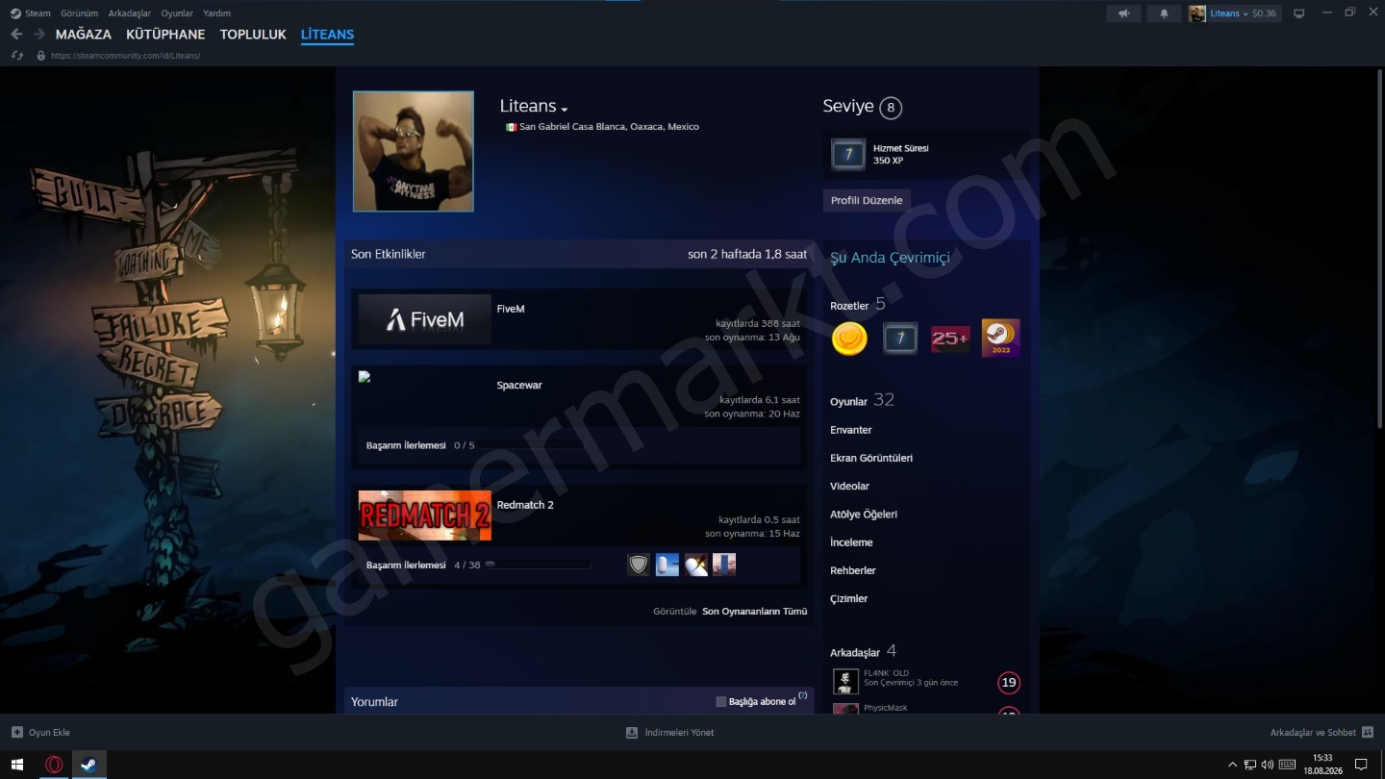The width and height of the screenshot is (1385, 779).
Task: Select the LİTEANS tab
Action: click(x=327, y=35)
